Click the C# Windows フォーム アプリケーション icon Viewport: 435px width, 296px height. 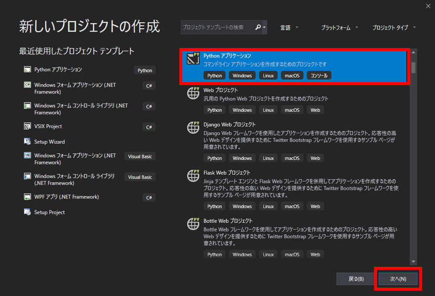point(27,85)
